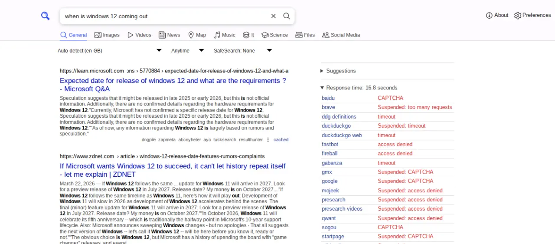The height and width of the screenshot is (244, 555).
Task: Switch to the Videos tab
Action: click(139, 35)
